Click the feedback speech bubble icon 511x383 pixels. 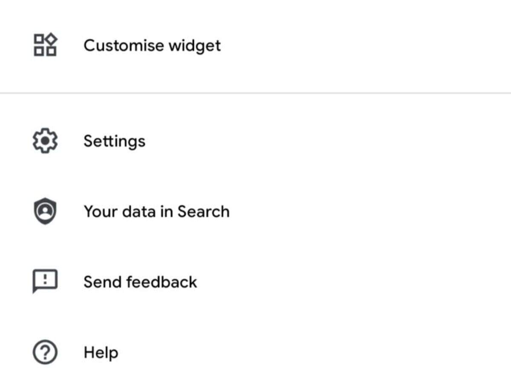click(45, 281)
